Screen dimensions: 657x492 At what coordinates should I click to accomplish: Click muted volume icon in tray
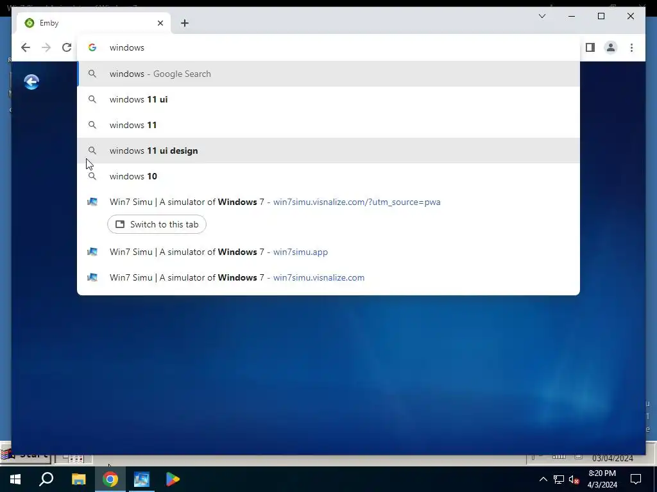pyautogui.click(x=574, y=479)
